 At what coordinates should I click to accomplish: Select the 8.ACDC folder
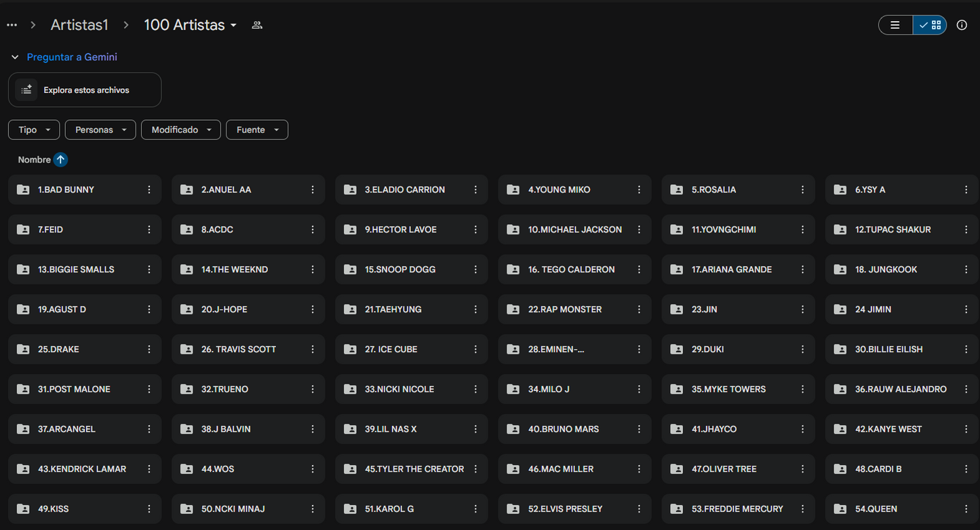[x=248, y=230]
